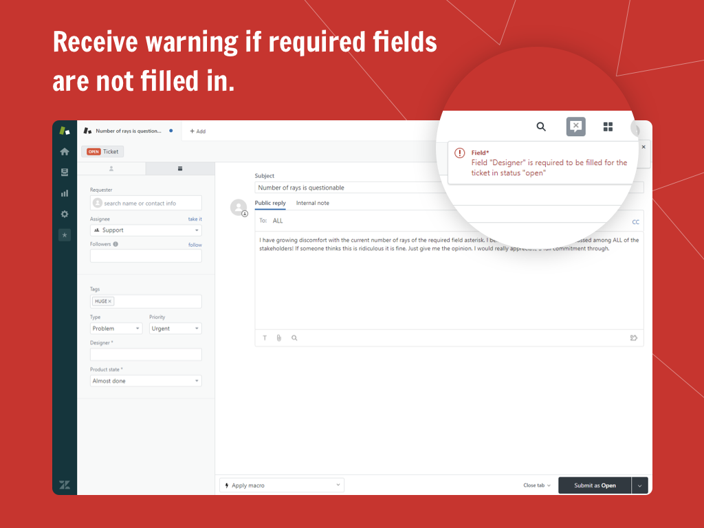The image size is (704, 528).
Task: Click the search magnifier in top bar
Action: [x=541, y=126]
